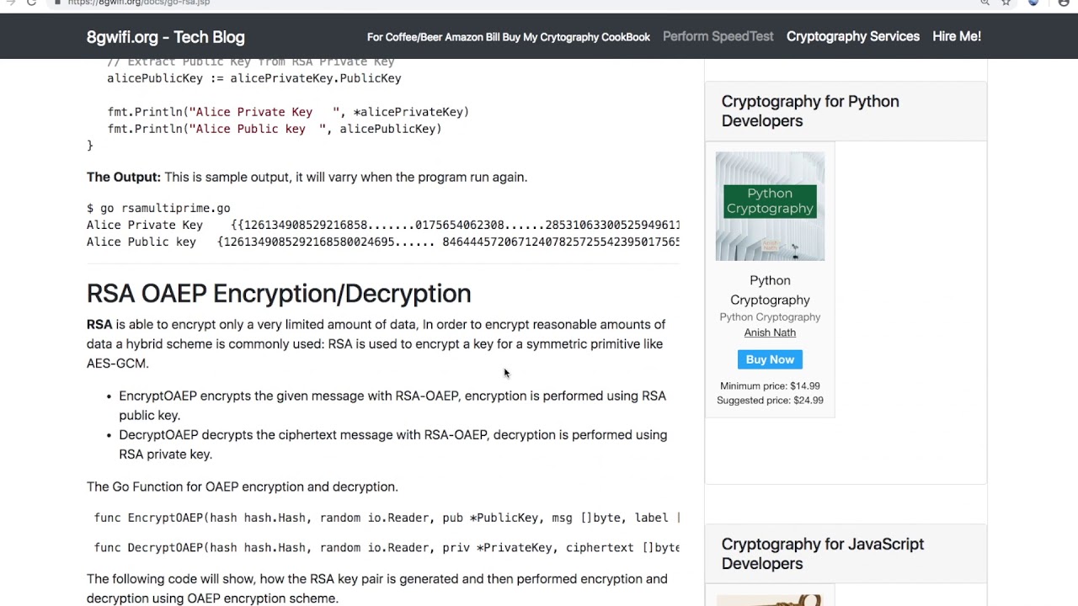The height and width of the screenshot is (606, 1078).
Task: Click the Alice Public key output line
Action: point(383,242)
